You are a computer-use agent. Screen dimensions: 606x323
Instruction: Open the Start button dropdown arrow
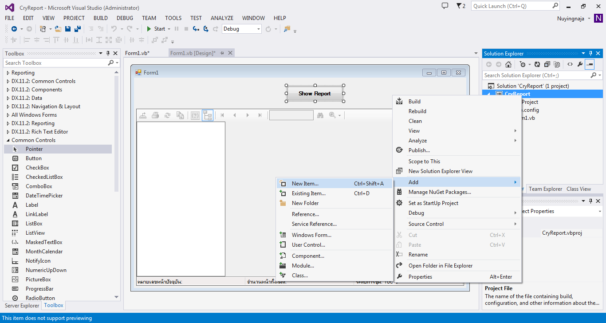click(169, 29)
